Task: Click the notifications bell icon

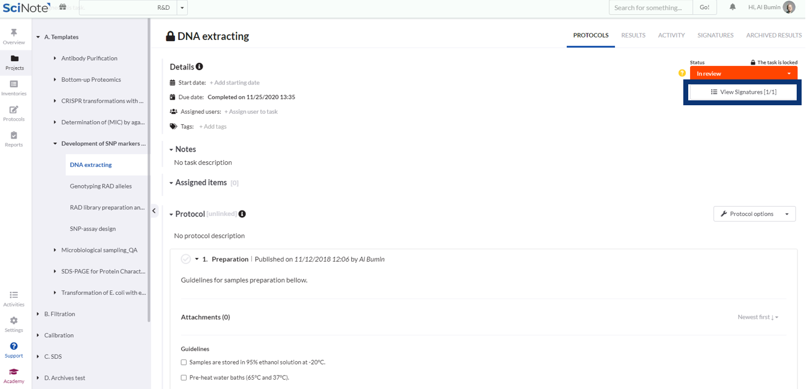Action: coord(733,7)
